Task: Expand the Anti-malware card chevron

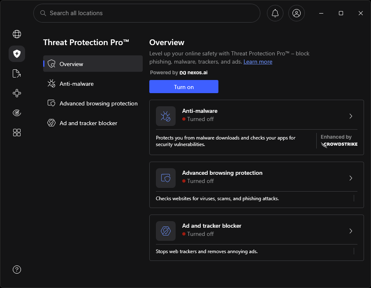Action: tap(351, 116)
